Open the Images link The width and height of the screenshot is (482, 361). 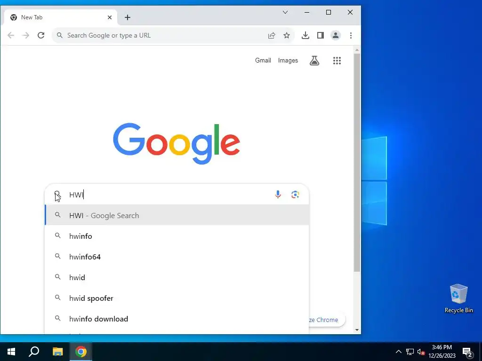coord(288,61)
